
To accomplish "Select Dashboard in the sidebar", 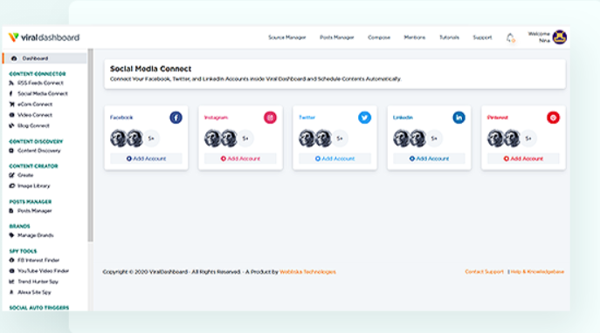I will tap(45, 58).
